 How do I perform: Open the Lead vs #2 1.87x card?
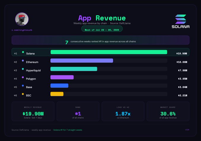click(123, 112)
